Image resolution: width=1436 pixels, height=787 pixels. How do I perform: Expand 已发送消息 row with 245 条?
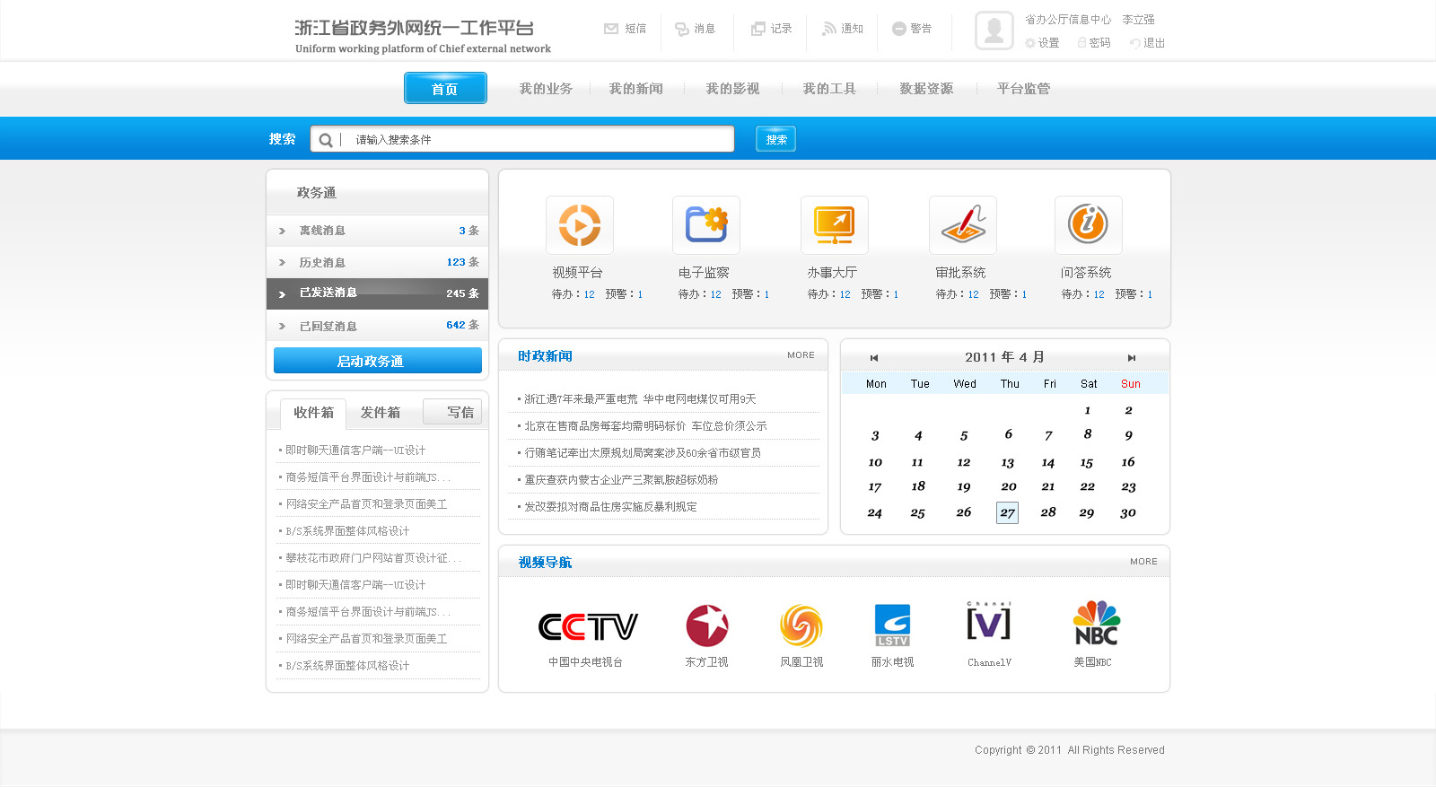click(x=377, y=293)
